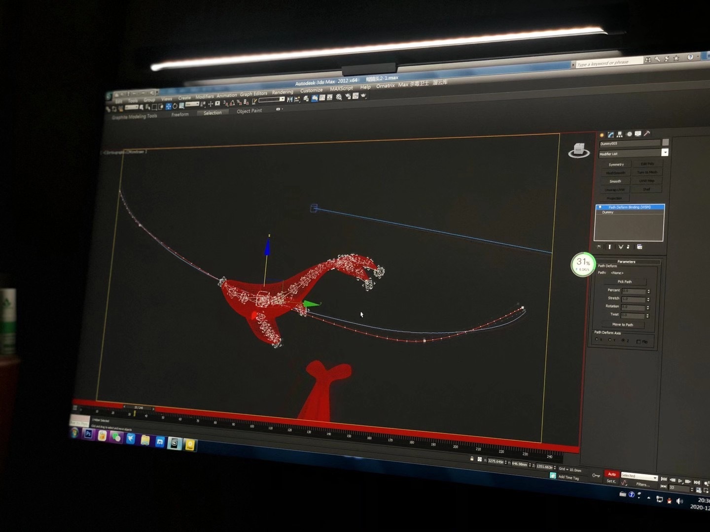Viewport: 710px width, 532px height.
Task: Switch to the Object Paint tab
Action: [249, 111]
